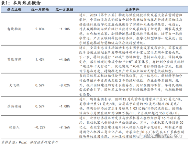
Task: Select the 大飞机 theme cell
Action: click(14, 85)
